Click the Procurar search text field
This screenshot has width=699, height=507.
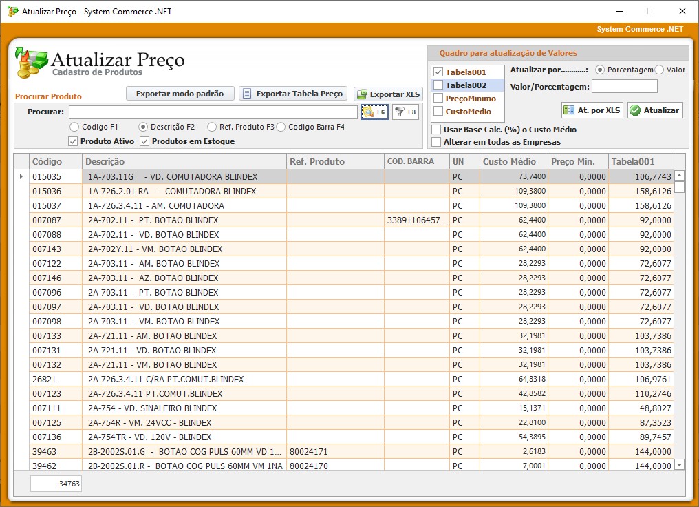click(213, 112)
